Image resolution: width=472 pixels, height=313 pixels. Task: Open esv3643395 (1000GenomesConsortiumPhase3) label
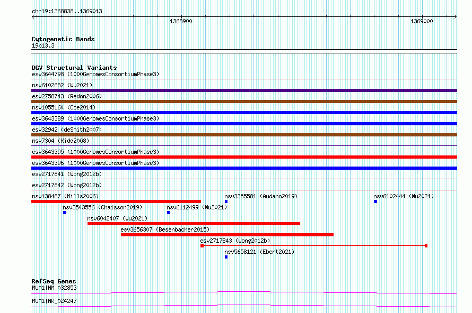coord(95,152)
